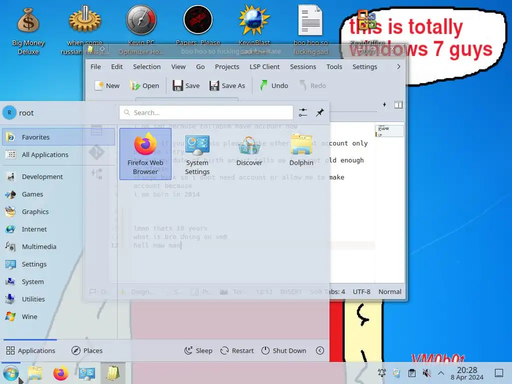Open Kate's Go menu
This screenshot has width=512, height=384.
click(x=200, y=66)
